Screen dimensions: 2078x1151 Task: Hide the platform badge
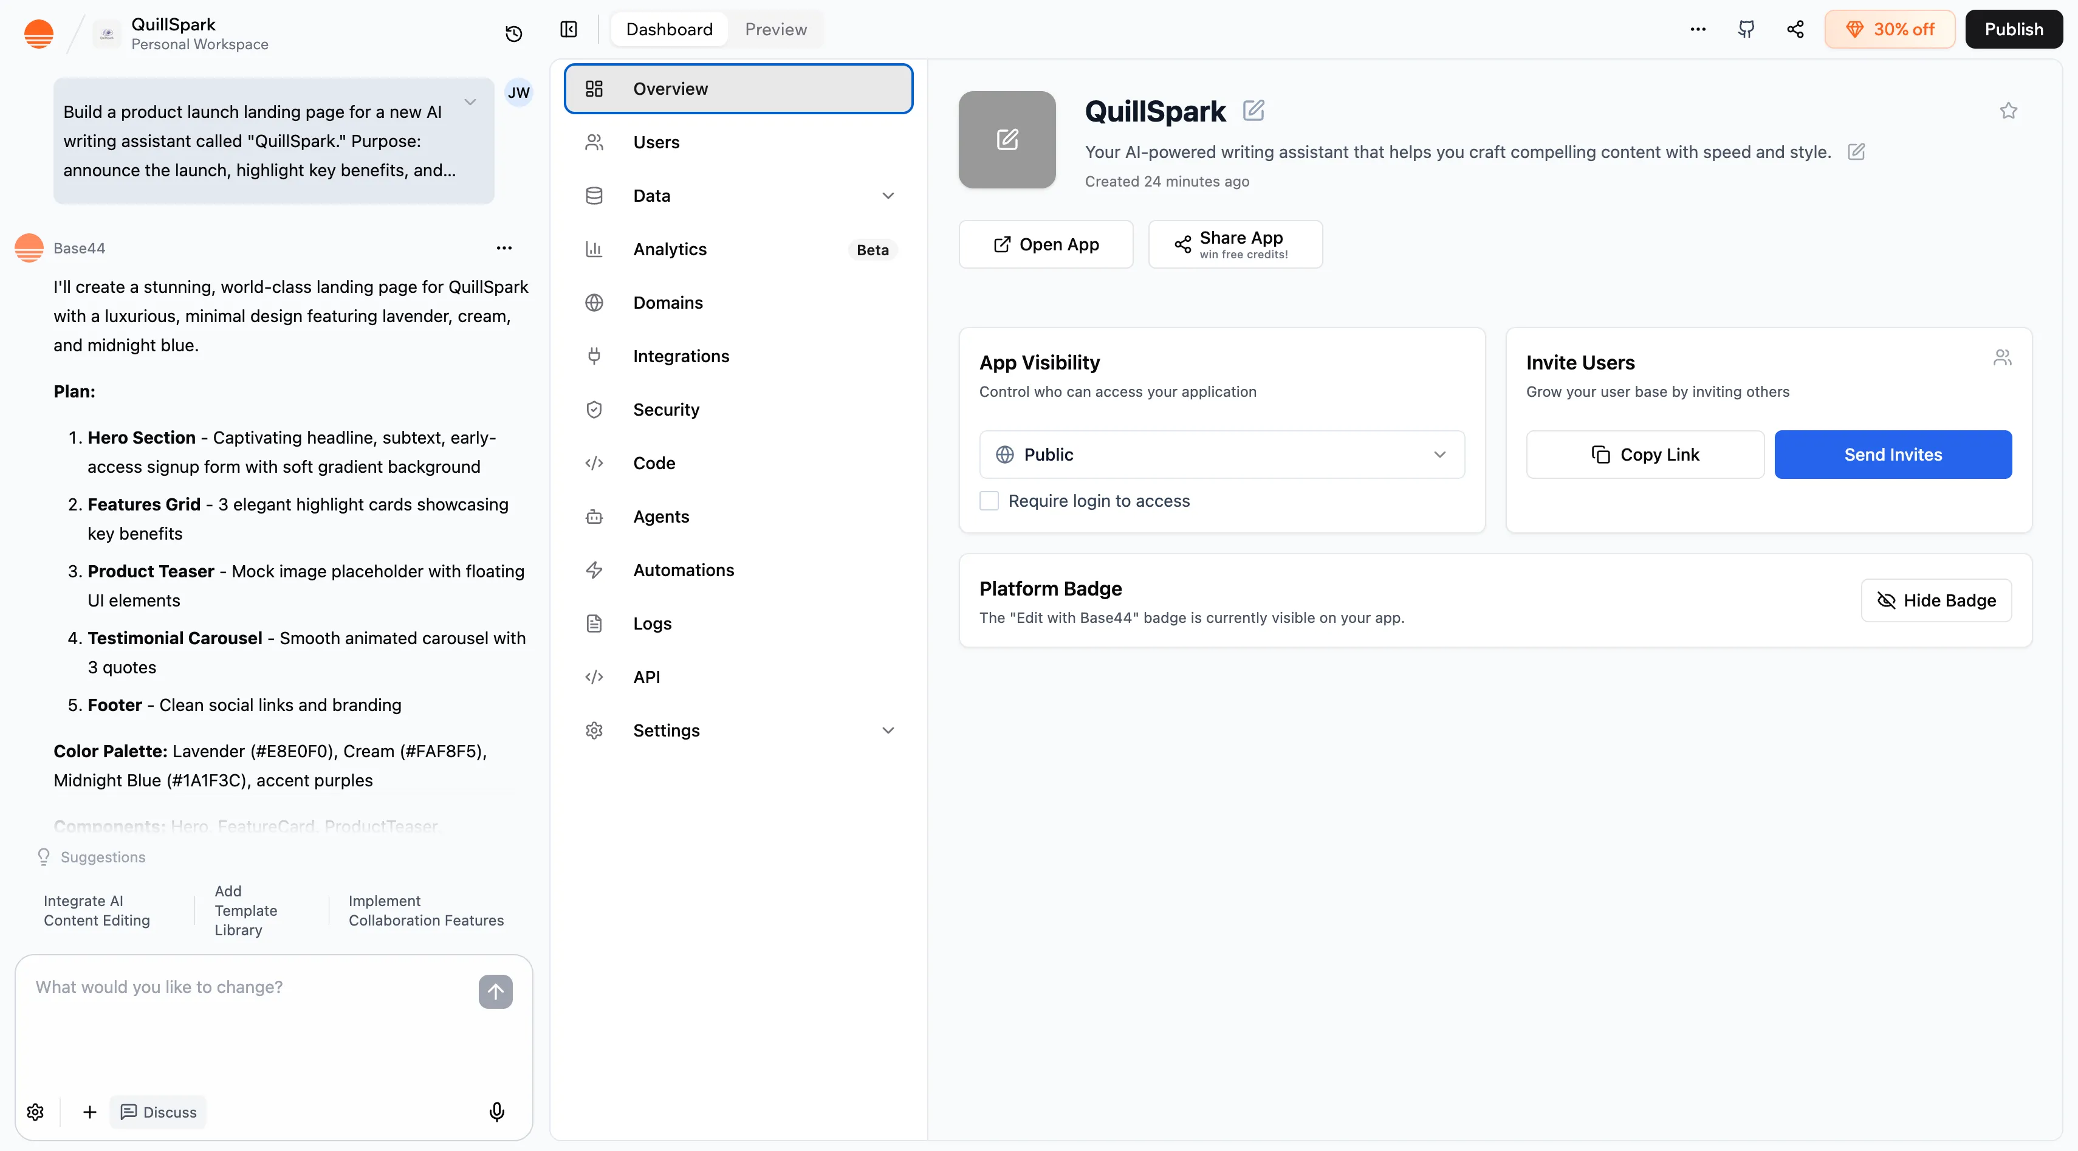(1935, 600)
